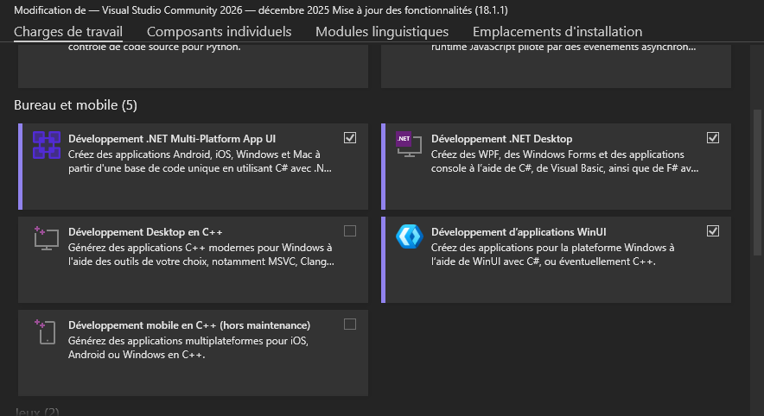
Task: Click the vertical scrollbar thumb
Action: [757, 182]
